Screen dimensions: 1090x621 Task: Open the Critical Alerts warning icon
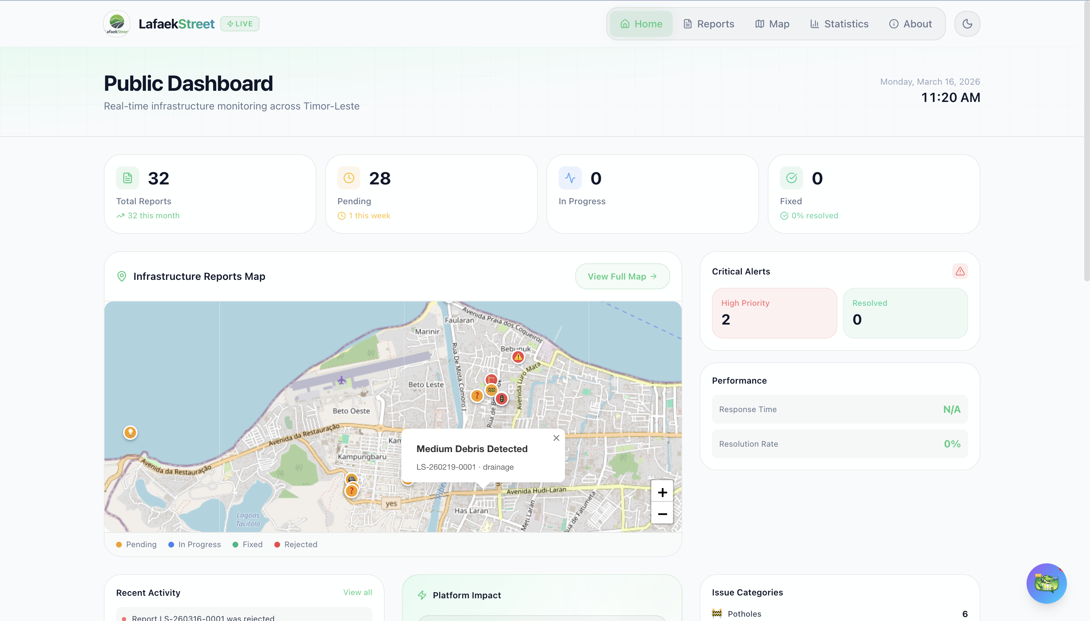click(960, 271)
